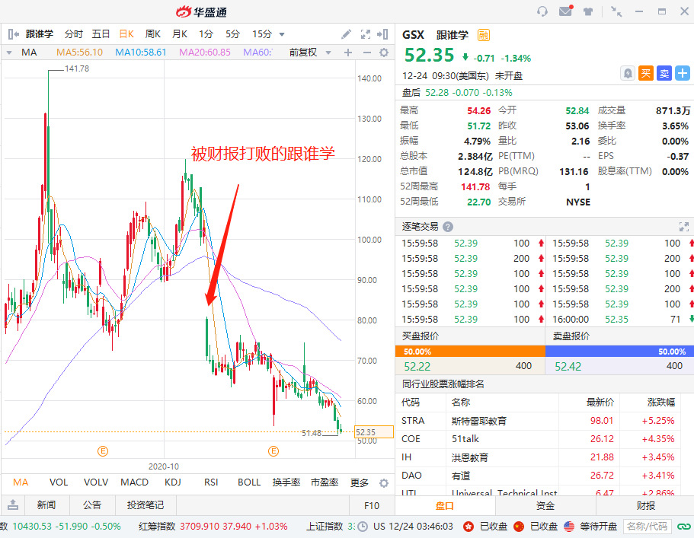Toggle the VOLV indicator

click(96, 482)
